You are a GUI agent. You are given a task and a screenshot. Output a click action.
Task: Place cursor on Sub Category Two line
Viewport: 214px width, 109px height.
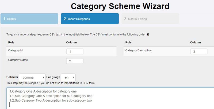pyautogui.click(x=50, y=100)
